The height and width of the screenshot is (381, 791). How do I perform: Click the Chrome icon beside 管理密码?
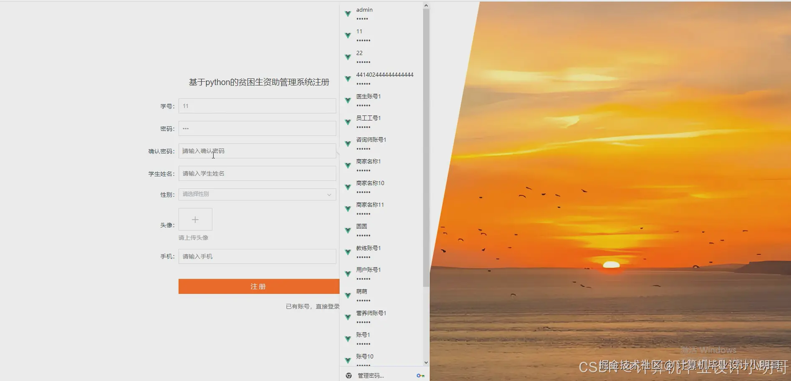point(348,375)
